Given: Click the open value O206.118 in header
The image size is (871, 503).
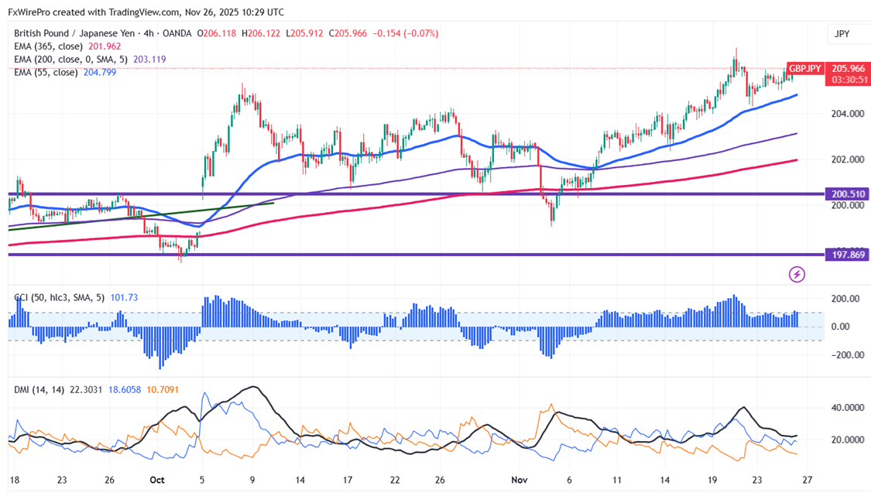Looking at the screenshot, I should click(x=217, y=33).
